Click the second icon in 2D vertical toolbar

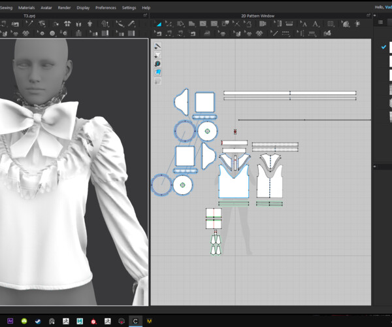point(157,55)
